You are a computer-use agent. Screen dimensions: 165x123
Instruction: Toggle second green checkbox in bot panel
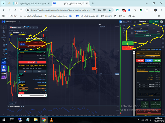click(x=19, y=80)
